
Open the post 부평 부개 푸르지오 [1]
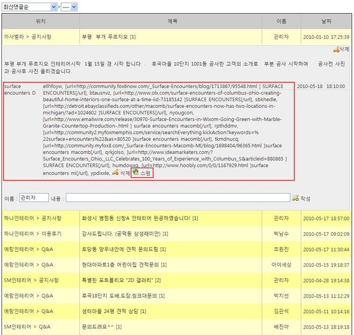(108, 37)
